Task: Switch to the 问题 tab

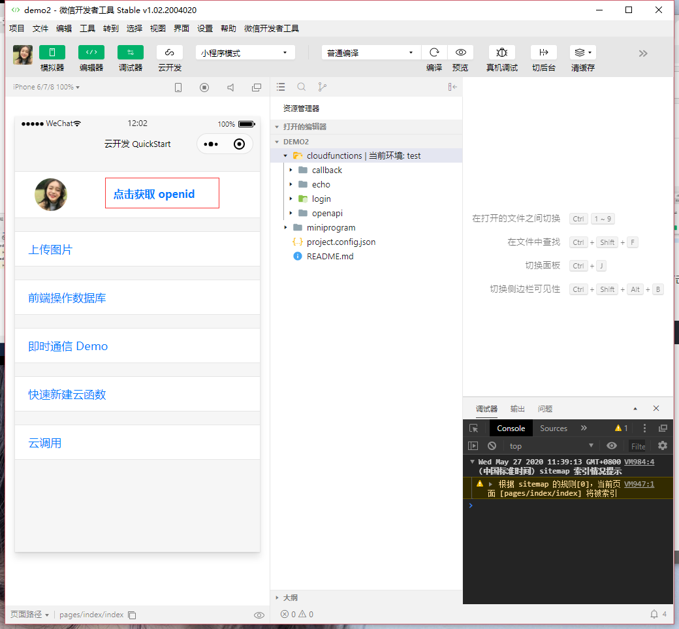Action: click(x=545, y=408)
